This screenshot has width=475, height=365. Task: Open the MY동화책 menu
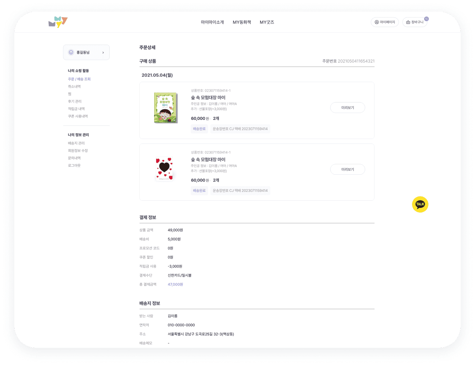[x=242, y=22]
